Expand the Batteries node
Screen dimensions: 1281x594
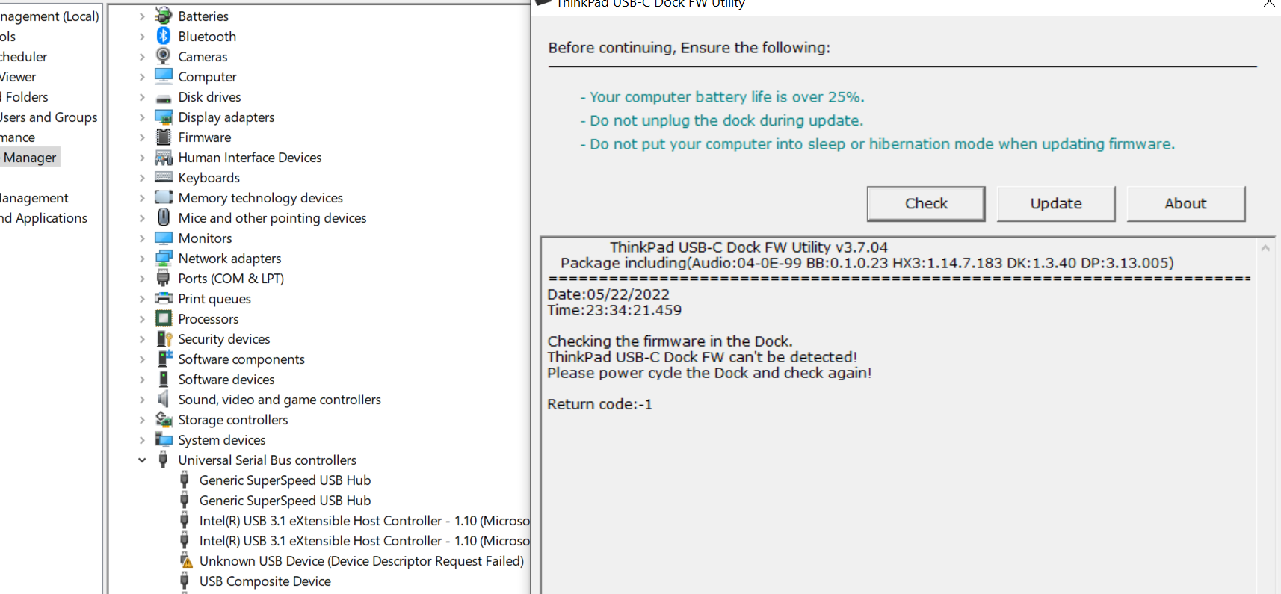click(142, 16)
